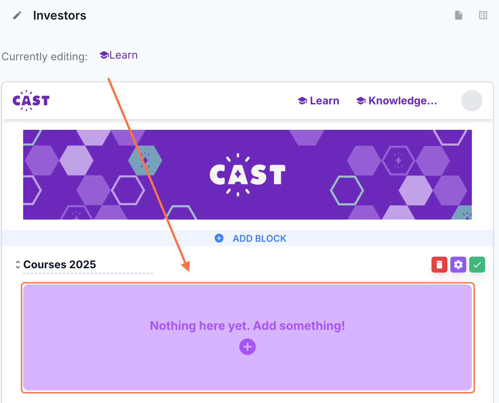Open Courses 2025 block settings gear

(x=458, y=265)
